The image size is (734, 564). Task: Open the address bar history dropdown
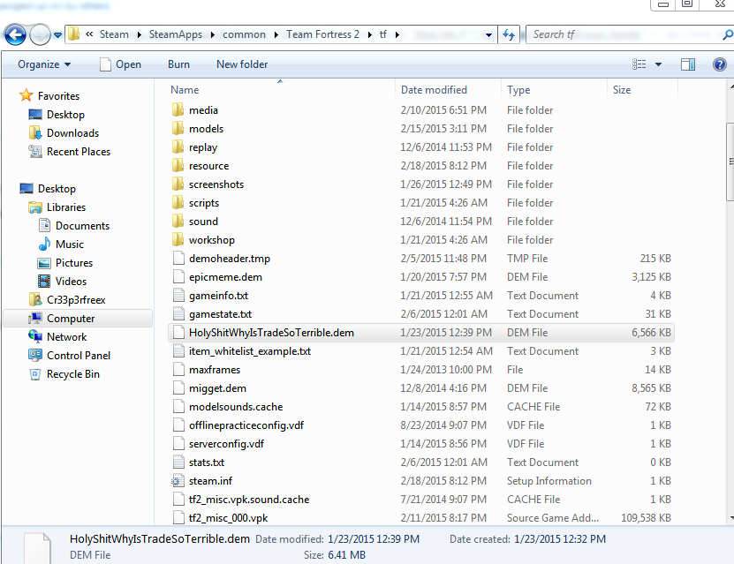tap(488, 35)
